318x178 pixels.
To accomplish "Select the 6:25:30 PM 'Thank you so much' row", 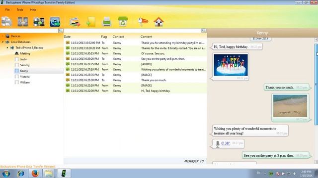I will pos(136,80).
